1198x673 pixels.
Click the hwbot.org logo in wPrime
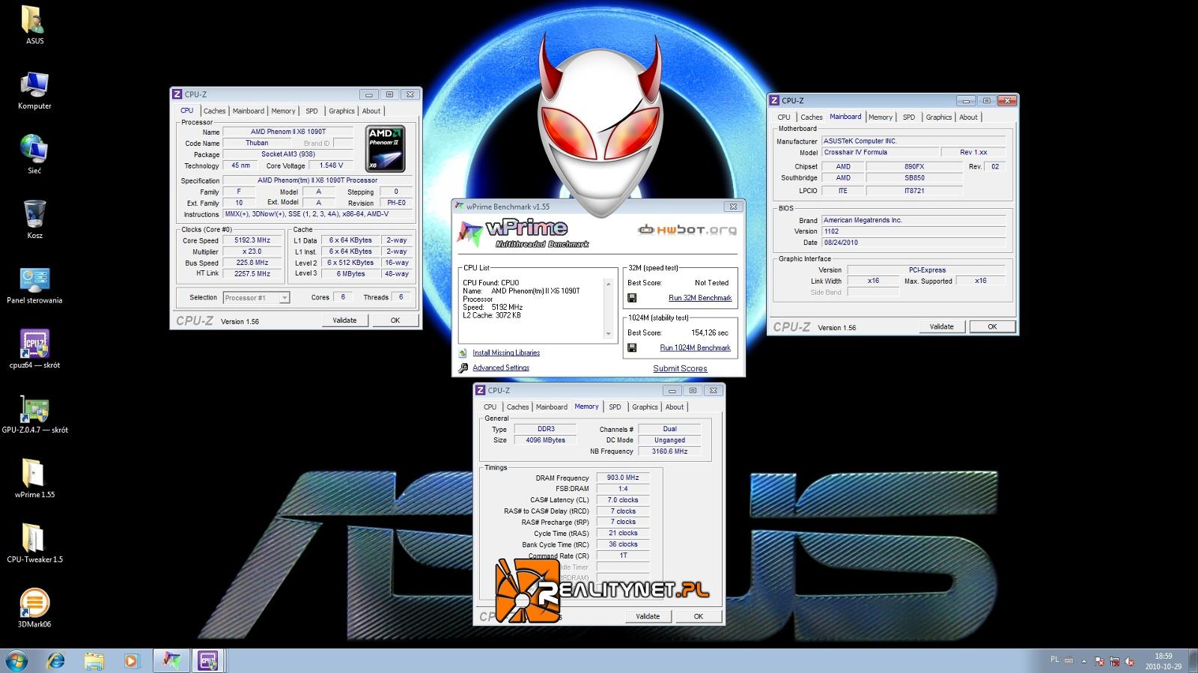(x=687, y=230)
